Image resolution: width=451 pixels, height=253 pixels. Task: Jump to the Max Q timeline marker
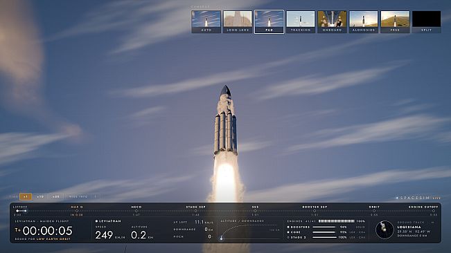coord(77,211)
